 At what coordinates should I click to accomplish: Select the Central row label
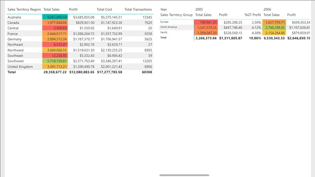pos(13,28)
